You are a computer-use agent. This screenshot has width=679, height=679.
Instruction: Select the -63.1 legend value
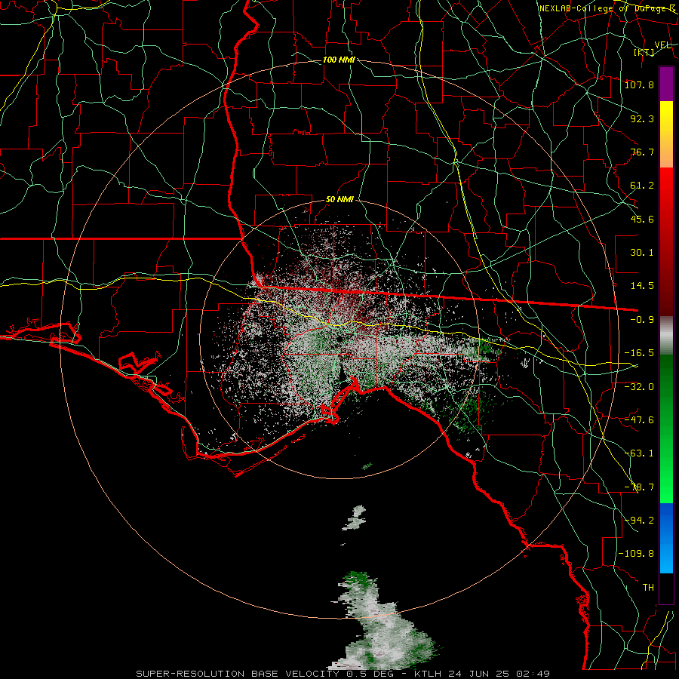coord(639,453)
